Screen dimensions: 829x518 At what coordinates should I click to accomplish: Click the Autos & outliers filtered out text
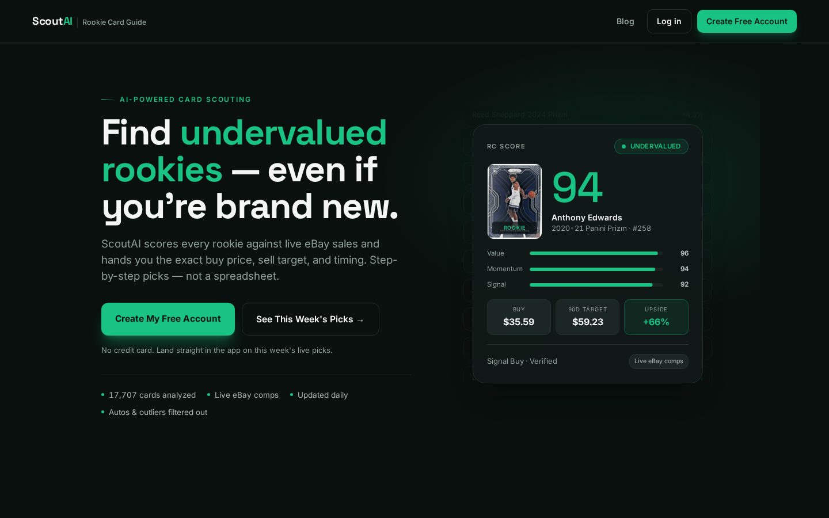[x=158, y=412]
